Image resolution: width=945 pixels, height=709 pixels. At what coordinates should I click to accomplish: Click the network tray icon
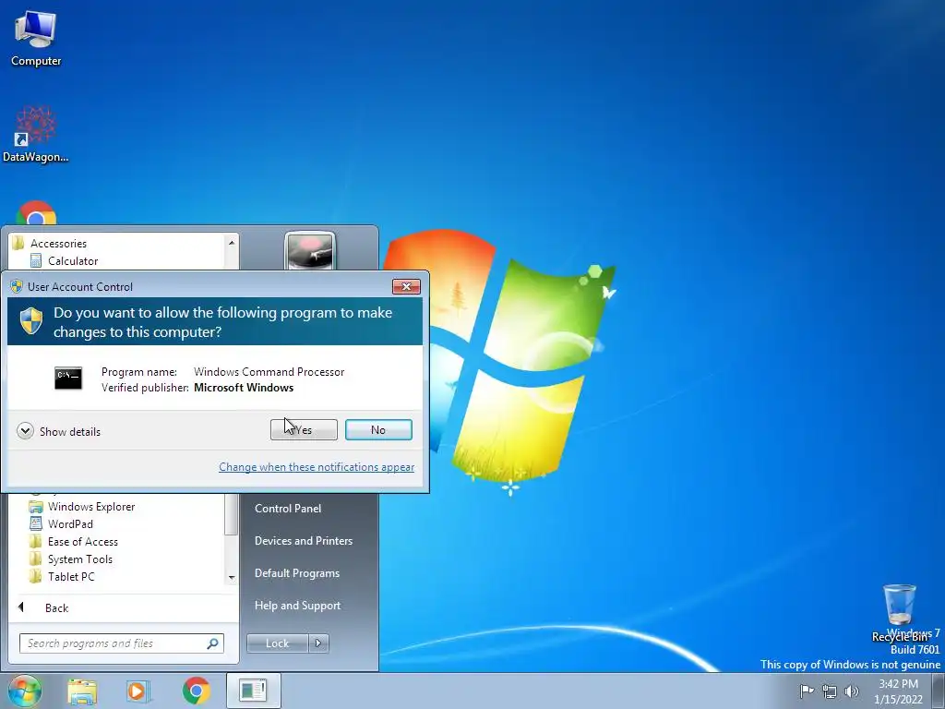pos(830,691)
